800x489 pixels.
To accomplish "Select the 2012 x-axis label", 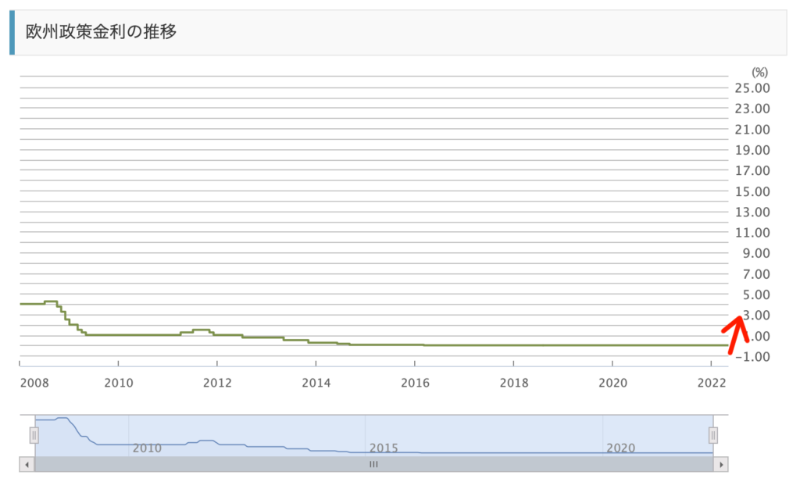I will click(216, 383).
